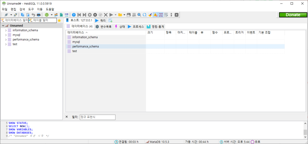Open the 파일 menu
The image size is (308, 144).
point(5,9)
